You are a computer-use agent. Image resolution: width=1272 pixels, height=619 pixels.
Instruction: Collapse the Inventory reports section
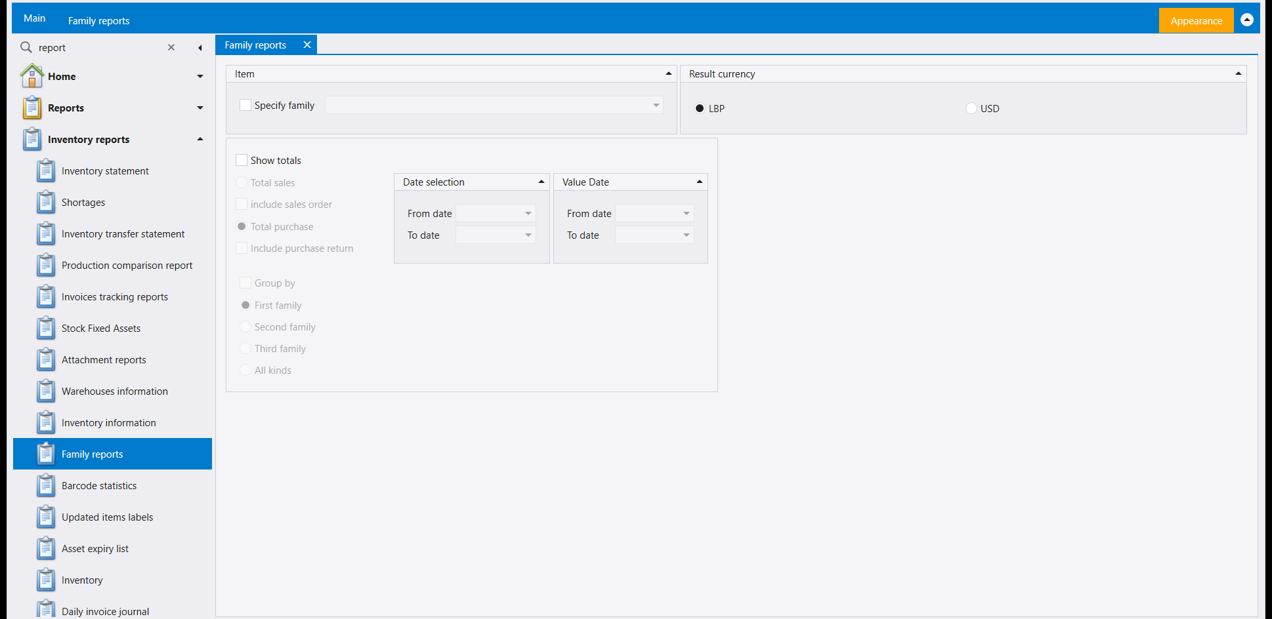click(x=200, y=139)
